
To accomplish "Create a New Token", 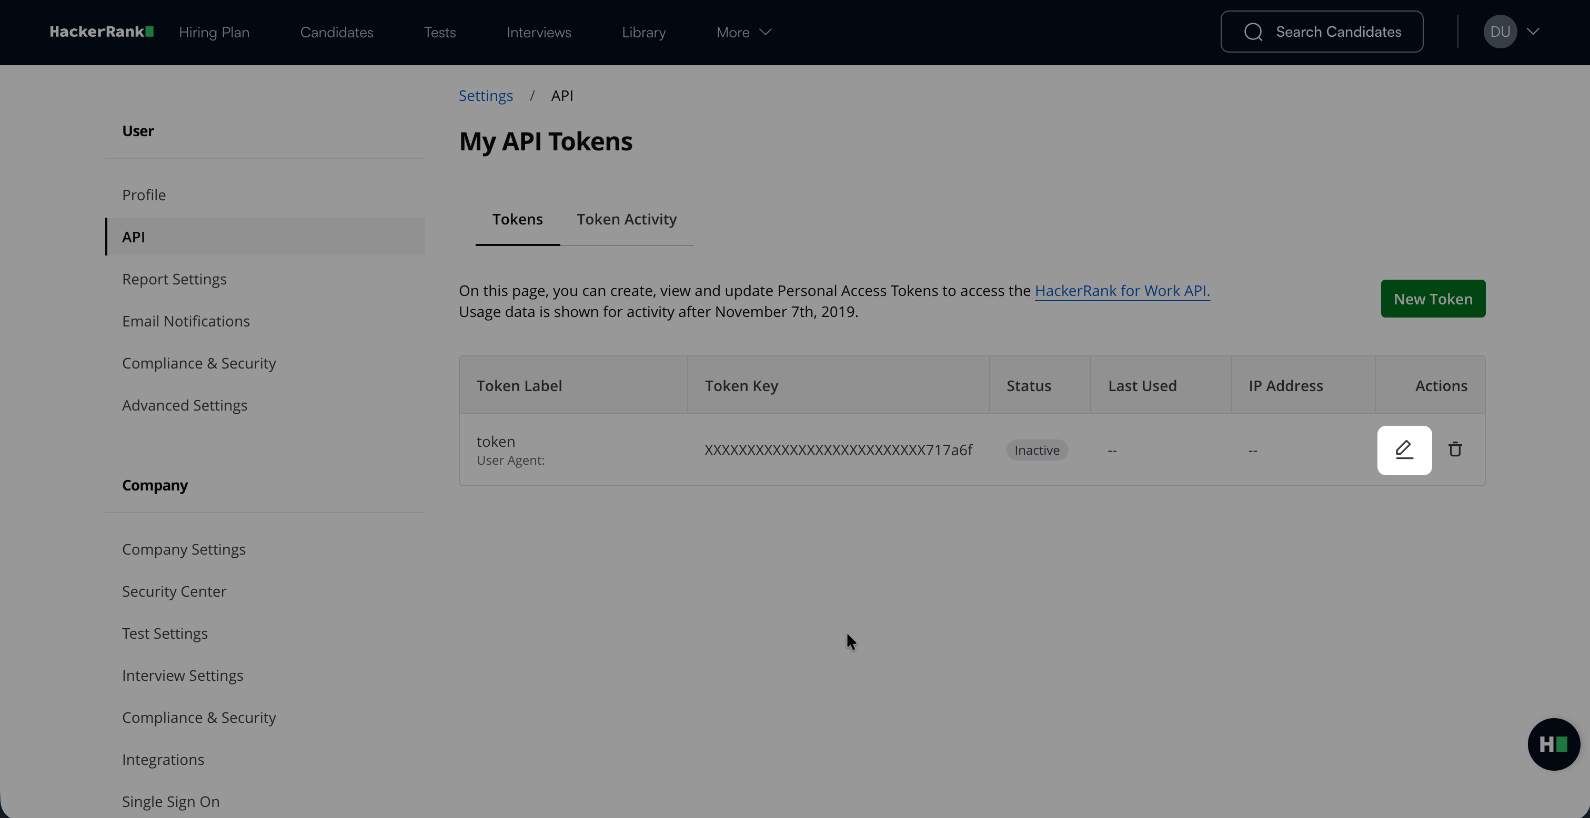I will pos(1433,299).
